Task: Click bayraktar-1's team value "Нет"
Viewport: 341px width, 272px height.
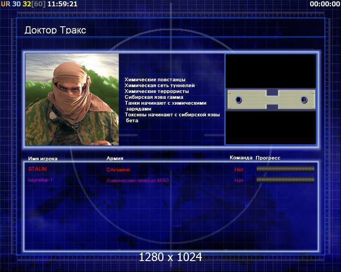Action: [x=239, y=180]
